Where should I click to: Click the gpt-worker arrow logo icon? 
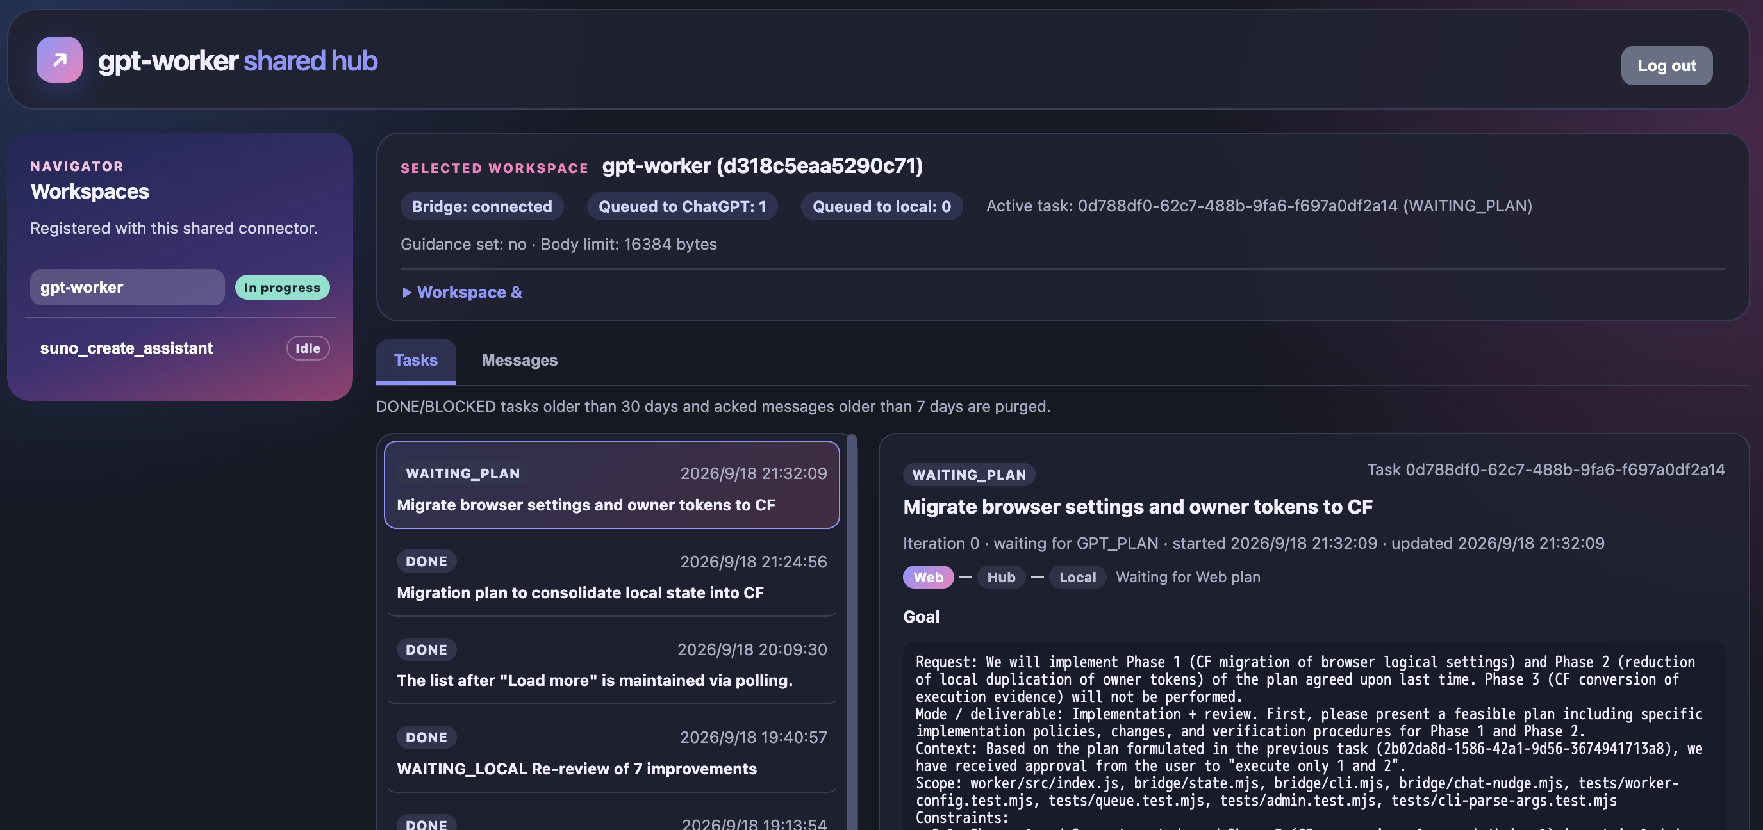pos(60,60)
